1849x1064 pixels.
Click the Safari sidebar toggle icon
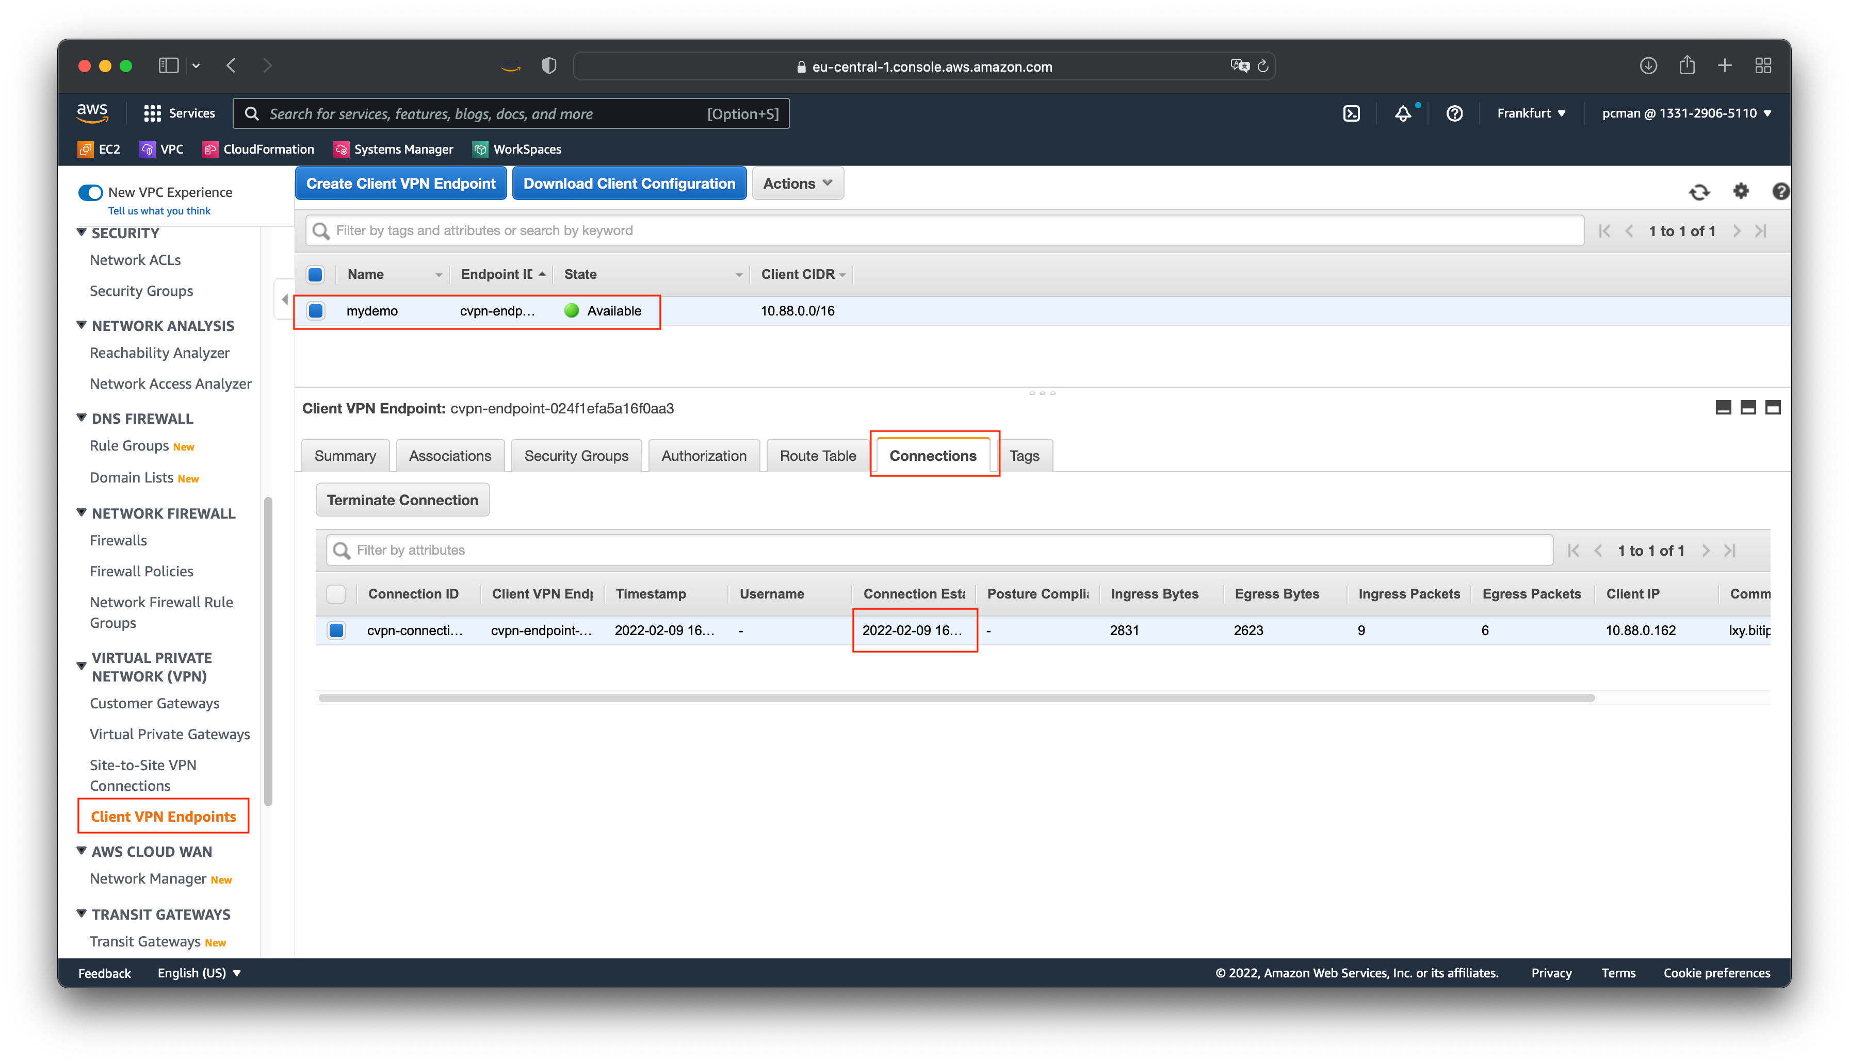(168, 66)
